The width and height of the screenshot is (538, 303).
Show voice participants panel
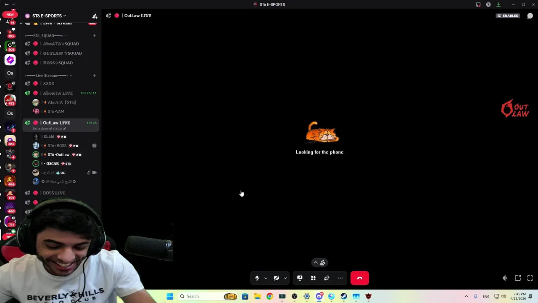pos(319,263)
